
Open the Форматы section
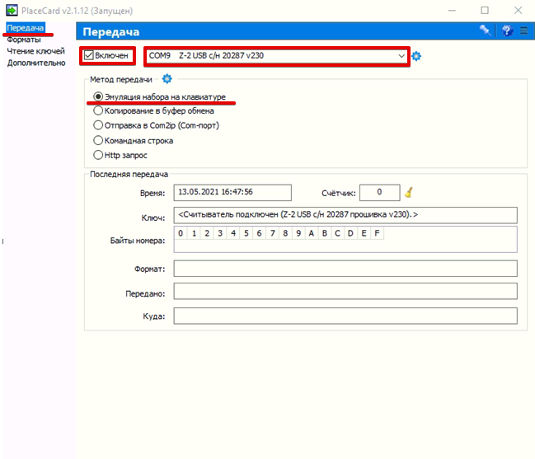tap(24, 40)
